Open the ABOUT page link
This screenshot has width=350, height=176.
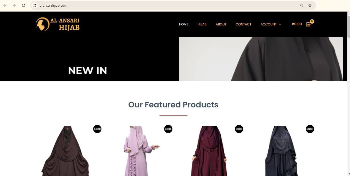pyautogui.click(x=221, y=24)
